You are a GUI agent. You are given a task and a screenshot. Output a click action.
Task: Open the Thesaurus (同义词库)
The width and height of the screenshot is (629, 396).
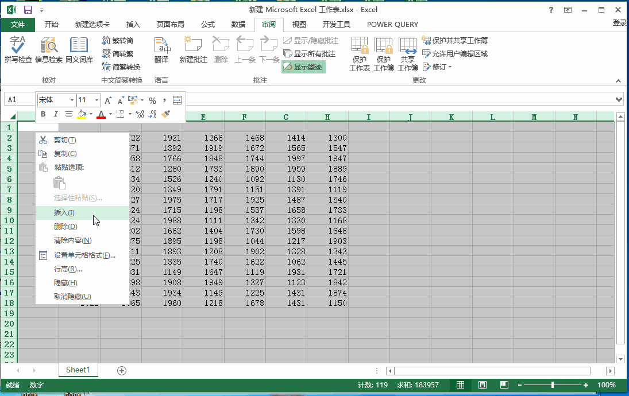[x=79, y=49]
